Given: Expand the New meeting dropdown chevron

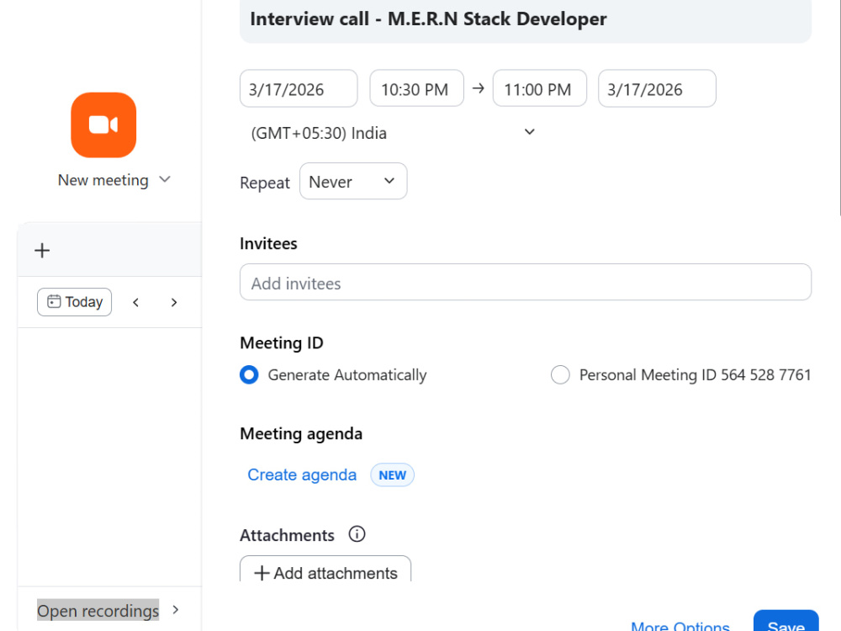Looking at the screenshot, I should pyautogui.click(x=165, y=179).
